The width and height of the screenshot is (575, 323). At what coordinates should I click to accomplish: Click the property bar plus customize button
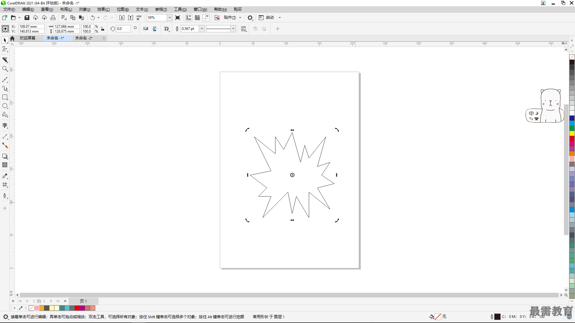(x=278, y=29)
